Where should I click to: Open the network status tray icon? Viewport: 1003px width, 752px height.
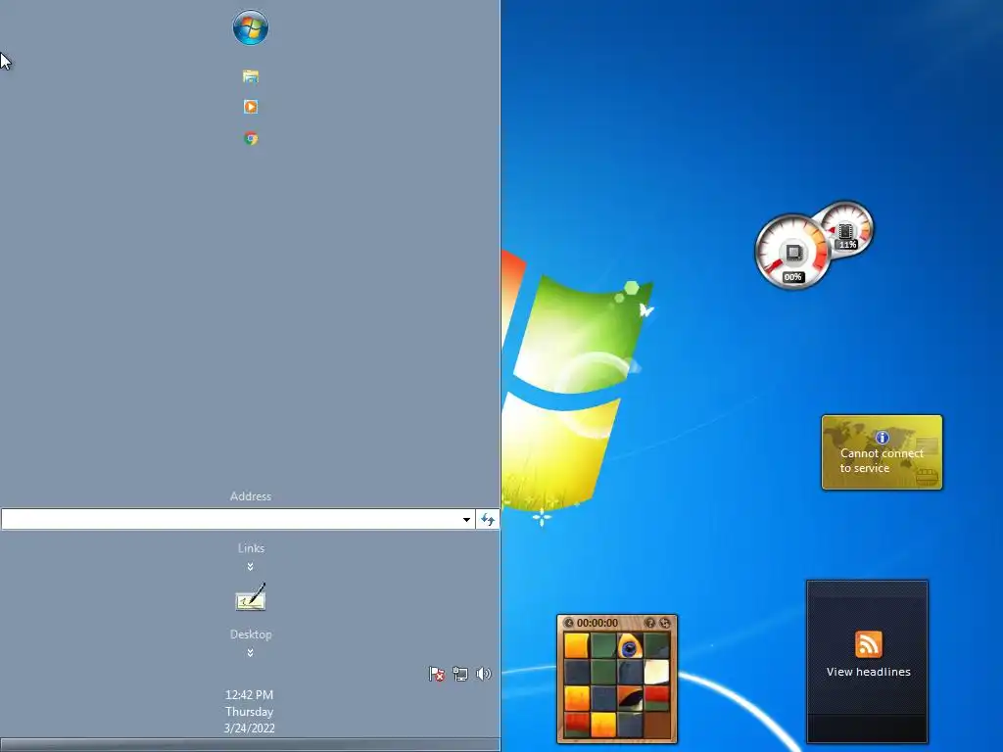pos(460,674)
